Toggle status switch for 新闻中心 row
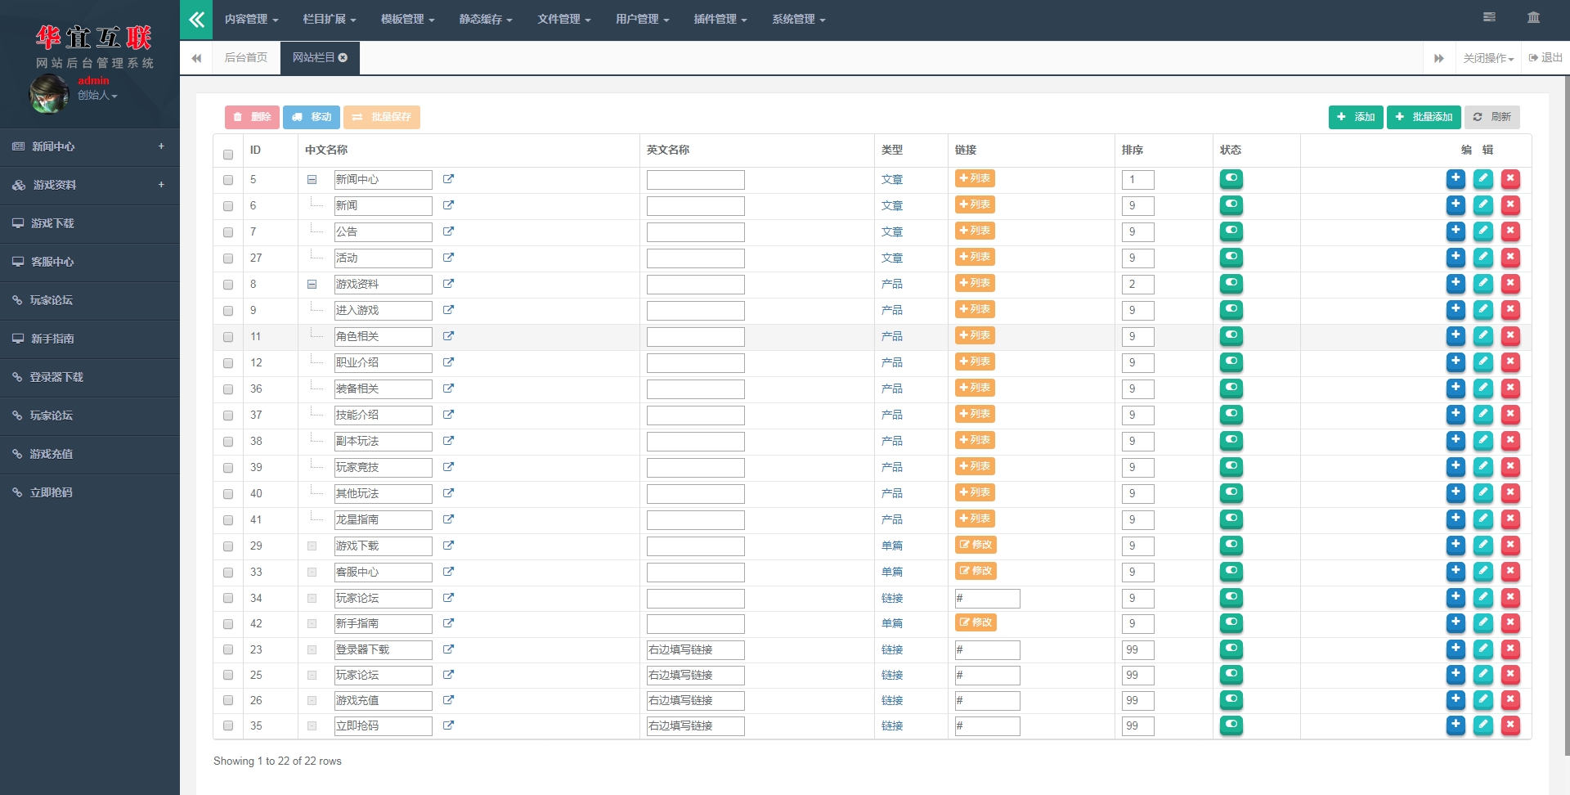This screenshot has width=1570, height=795. (x=1231, y=178)
